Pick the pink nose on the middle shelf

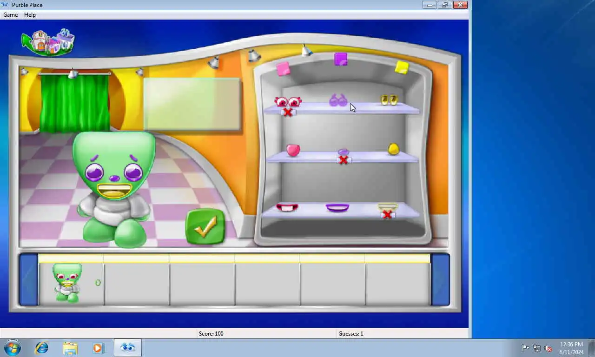coord(293,150)
